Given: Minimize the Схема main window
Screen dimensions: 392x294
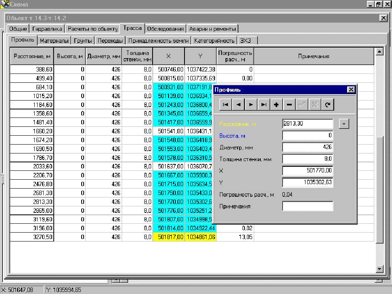Looking at the screenshot, I should pos(371,4).
